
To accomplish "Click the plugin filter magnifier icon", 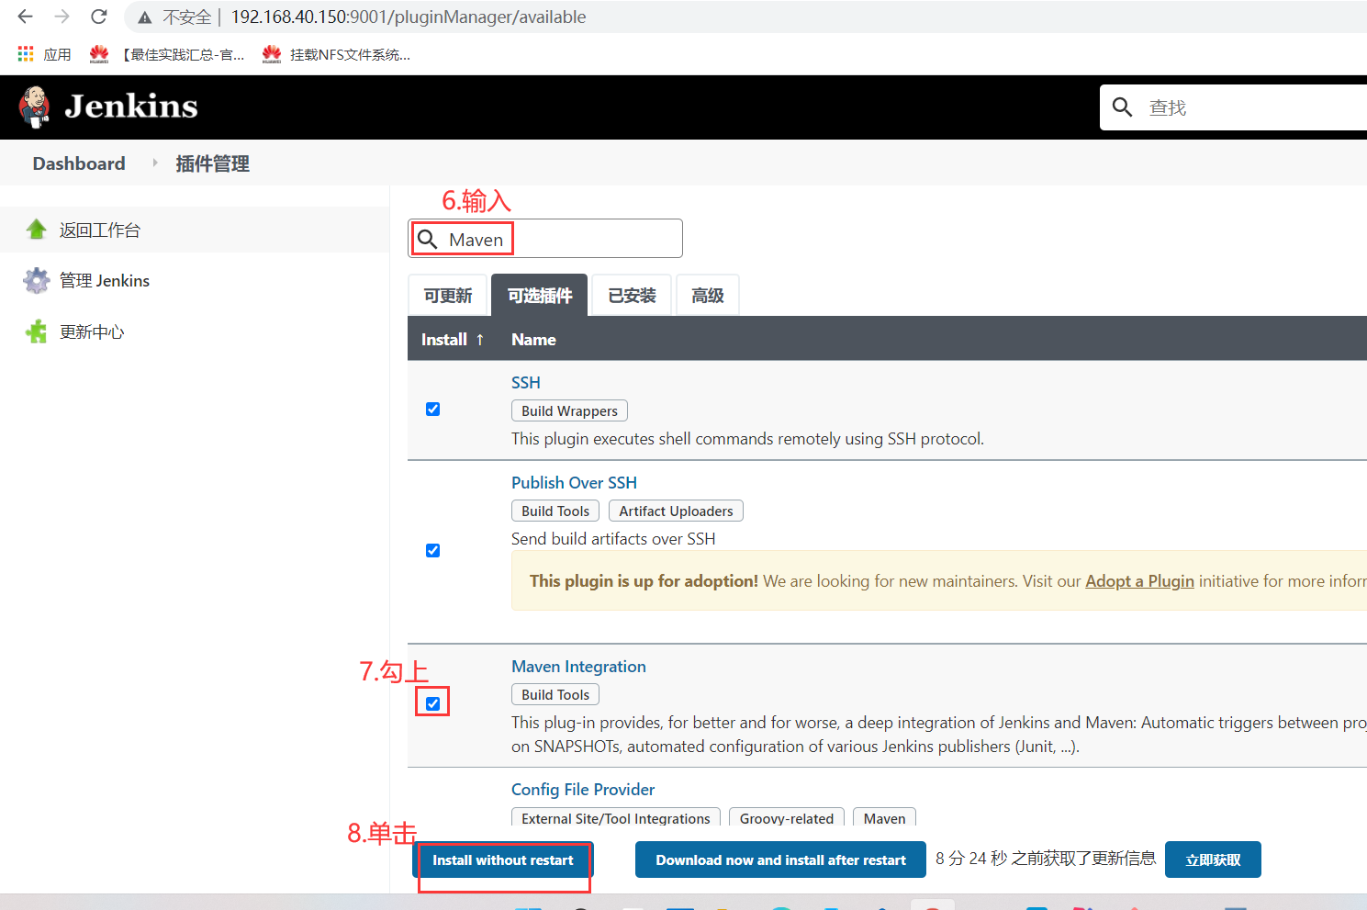I will 427,240.
